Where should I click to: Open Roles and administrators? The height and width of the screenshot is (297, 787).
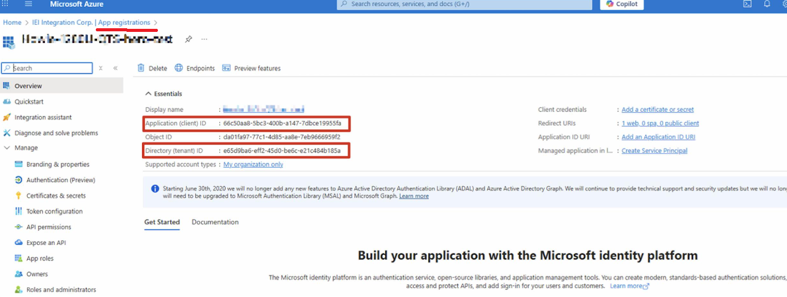tap(61, 290)
